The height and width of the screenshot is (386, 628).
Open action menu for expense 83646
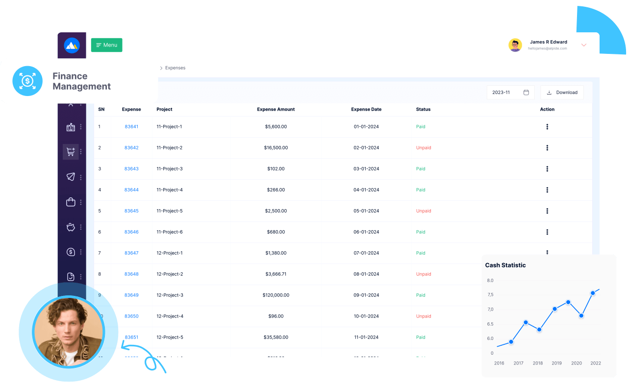click(547, 232)
